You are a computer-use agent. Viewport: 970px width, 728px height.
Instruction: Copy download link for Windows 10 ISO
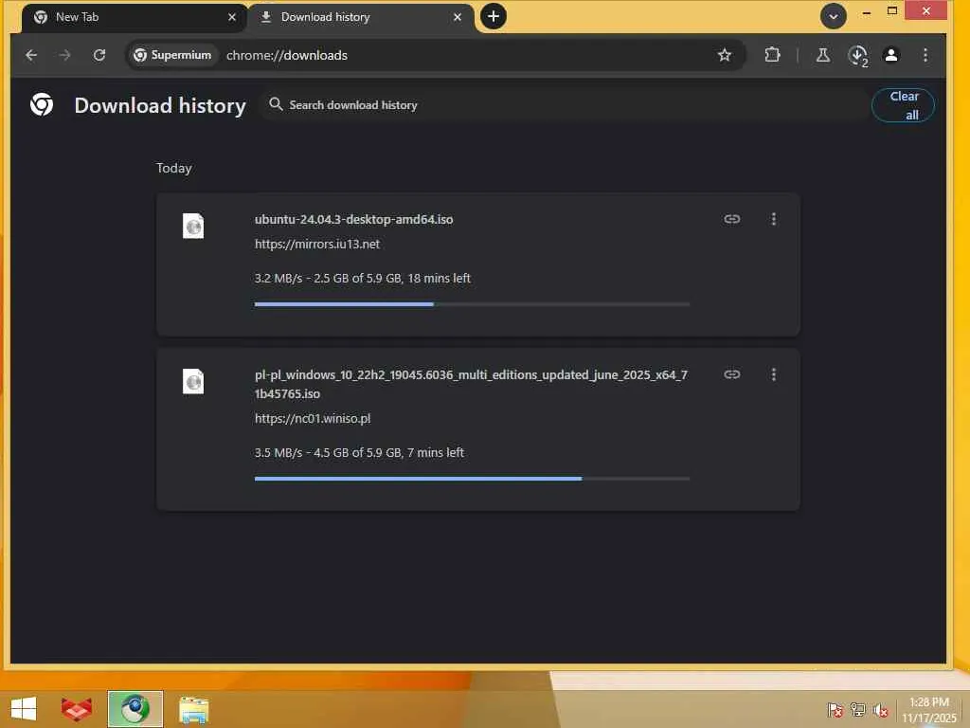732,374
